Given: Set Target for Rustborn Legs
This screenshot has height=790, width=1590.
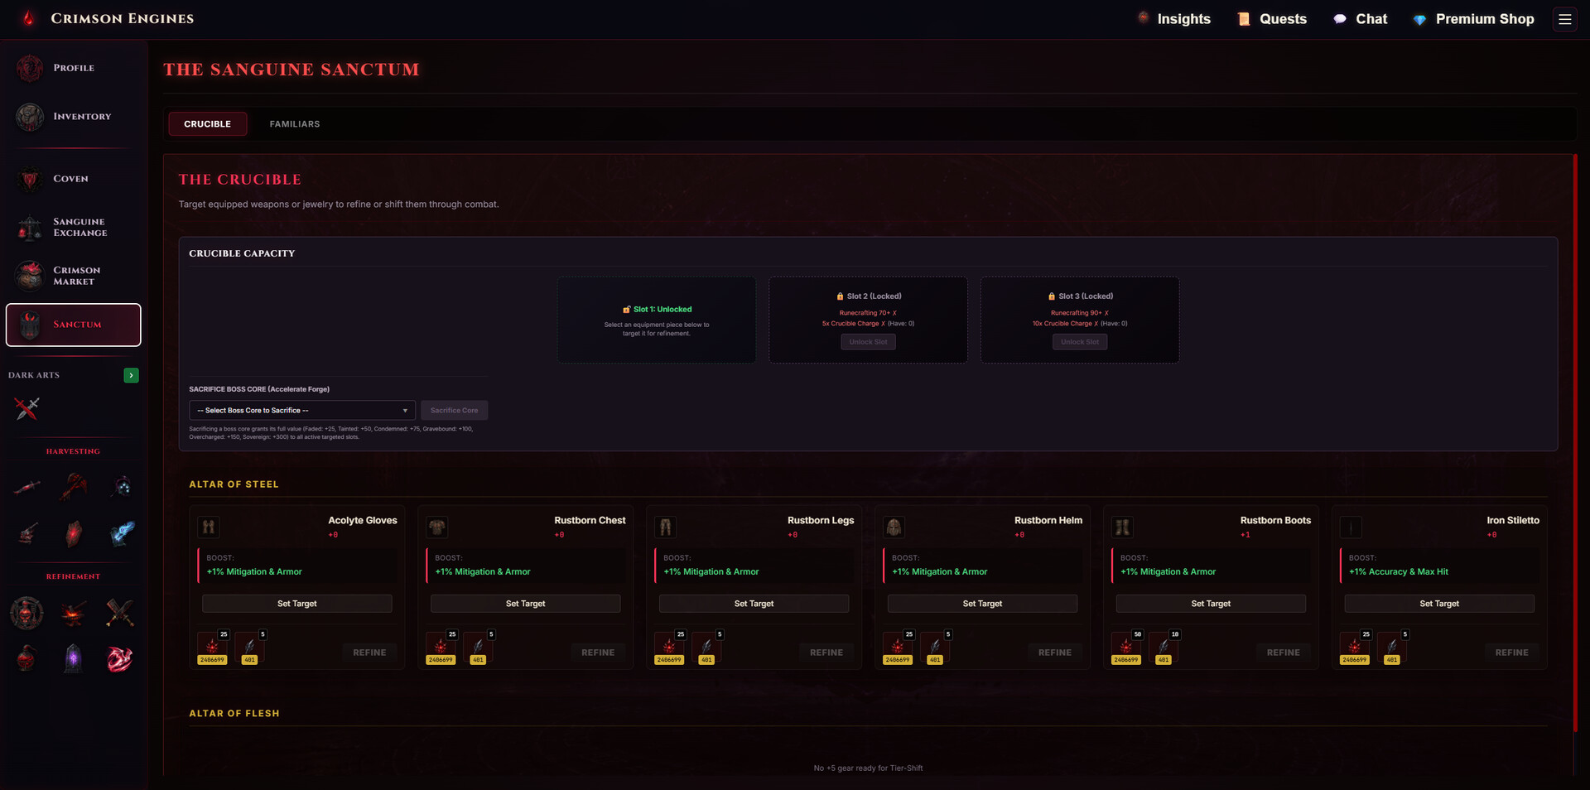Looking at the screenshot, I should pyautogui.click(x=754, y=604).
